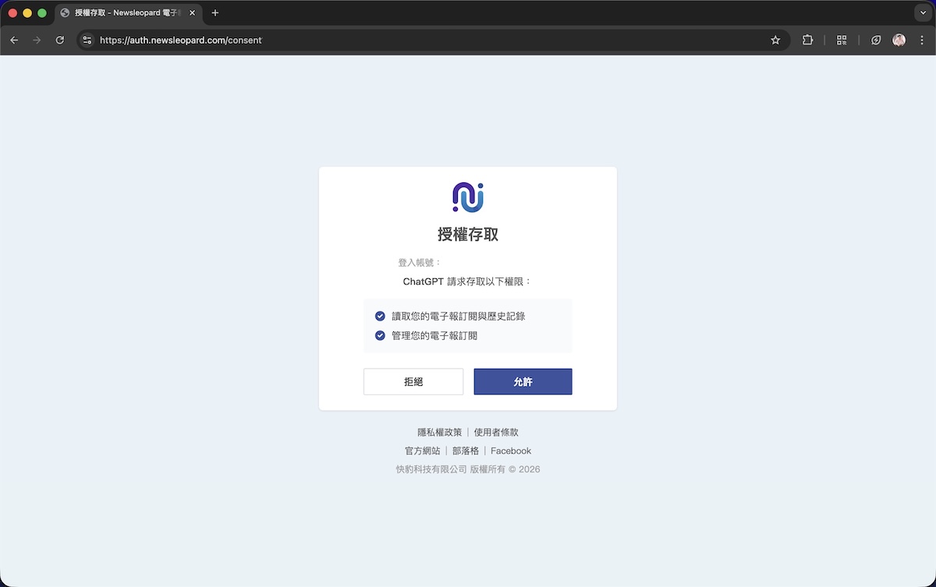Go back using the back arrow

14,40
